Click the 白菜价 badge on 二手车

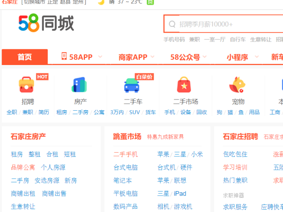(x=144, y=77)
